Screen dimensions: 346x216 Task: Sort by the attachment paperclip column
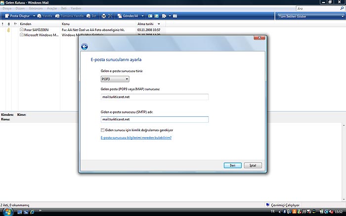pyautogui.click(x=8, y=24)
